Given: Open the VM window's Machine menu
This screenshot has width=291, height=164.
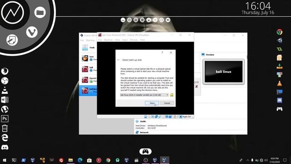Looking at the screenshot, I should point(108,40).
